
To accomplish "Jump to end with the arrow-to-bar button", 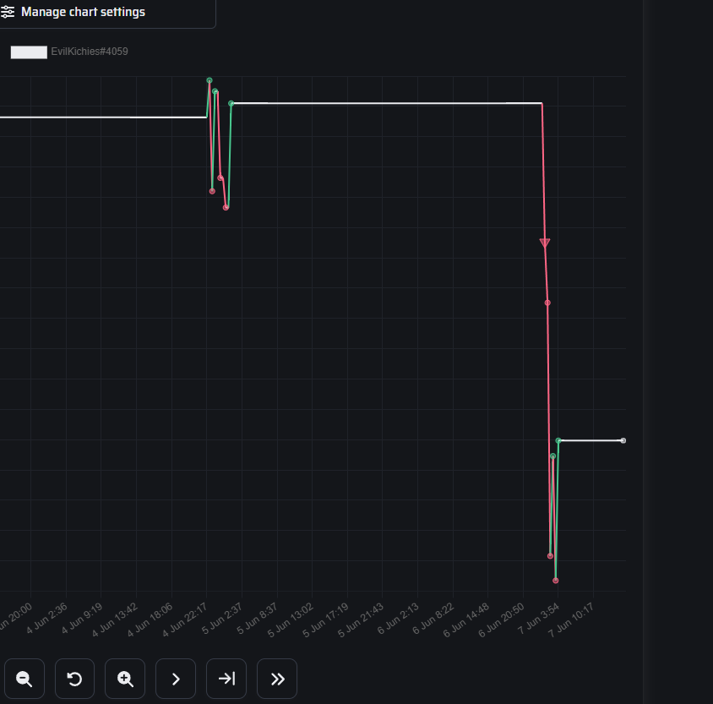I will coord(226,679).
